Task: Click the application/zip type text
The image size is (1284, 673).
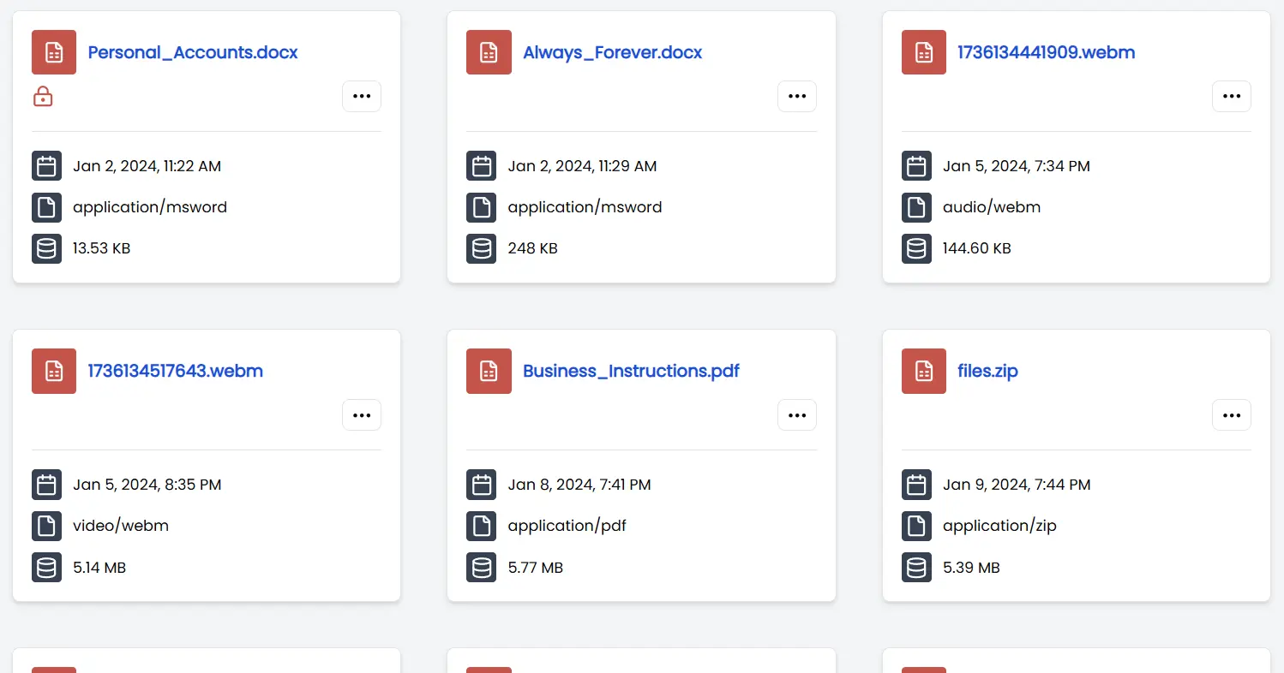Action: 999,526
